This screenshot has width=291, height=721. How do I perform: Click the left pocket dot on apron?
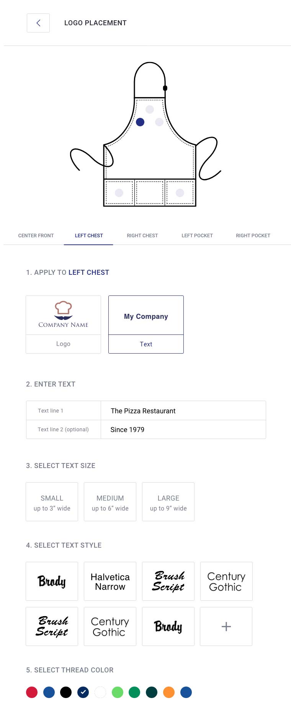pyautogui.click(x=119, y=193)
